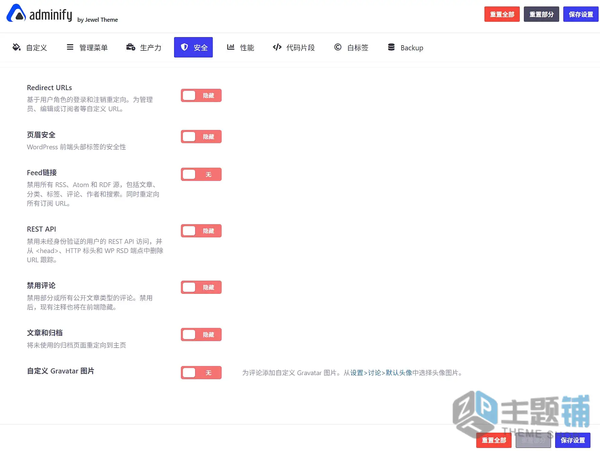Click the adminify wordmark text
Screen dimensions: 600x451
tap(51, 15)
